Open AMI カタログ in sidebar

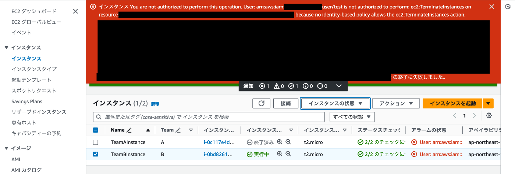click(x=26, y=170)
